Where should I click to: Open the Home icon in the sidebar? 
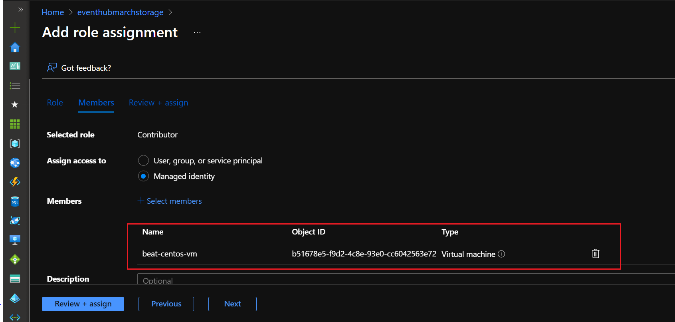click(15, 48)
